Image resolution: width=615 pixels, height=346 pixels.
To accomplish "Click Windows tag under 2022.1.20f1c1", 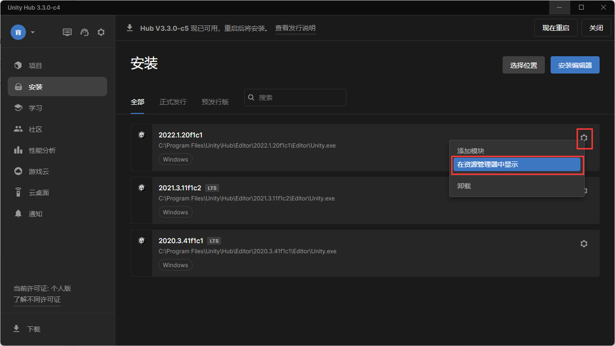I will [175, 159].
